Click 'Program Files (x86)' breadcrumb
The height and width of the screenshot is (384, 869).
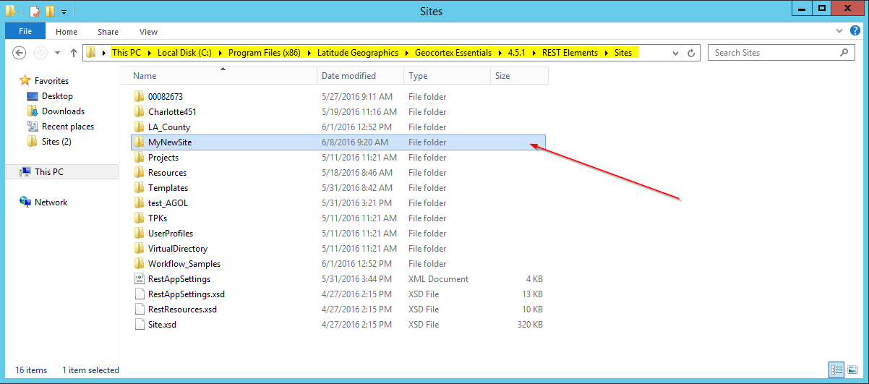[x=264, y=53]
